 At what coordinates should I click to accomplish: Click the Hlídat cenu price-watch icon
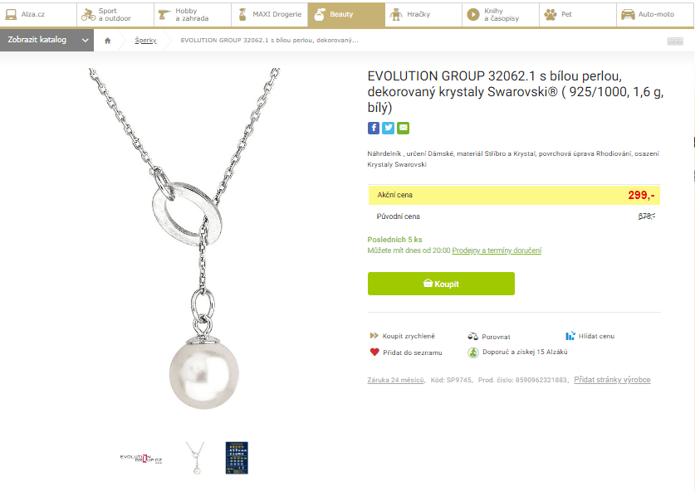coord(570,336)
